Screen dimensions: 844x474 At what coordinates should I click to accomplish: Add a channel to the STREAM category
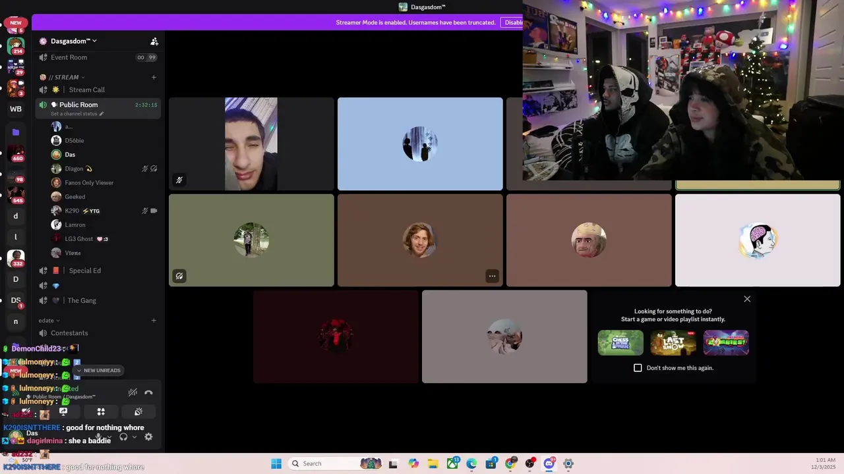pyautogui.click(x=154, y=77)
